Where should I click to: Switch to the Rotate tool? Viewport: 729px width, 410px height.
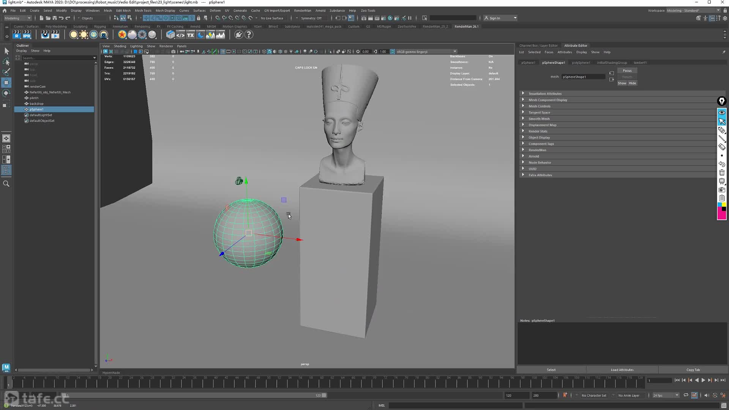[x=6, y=93]
